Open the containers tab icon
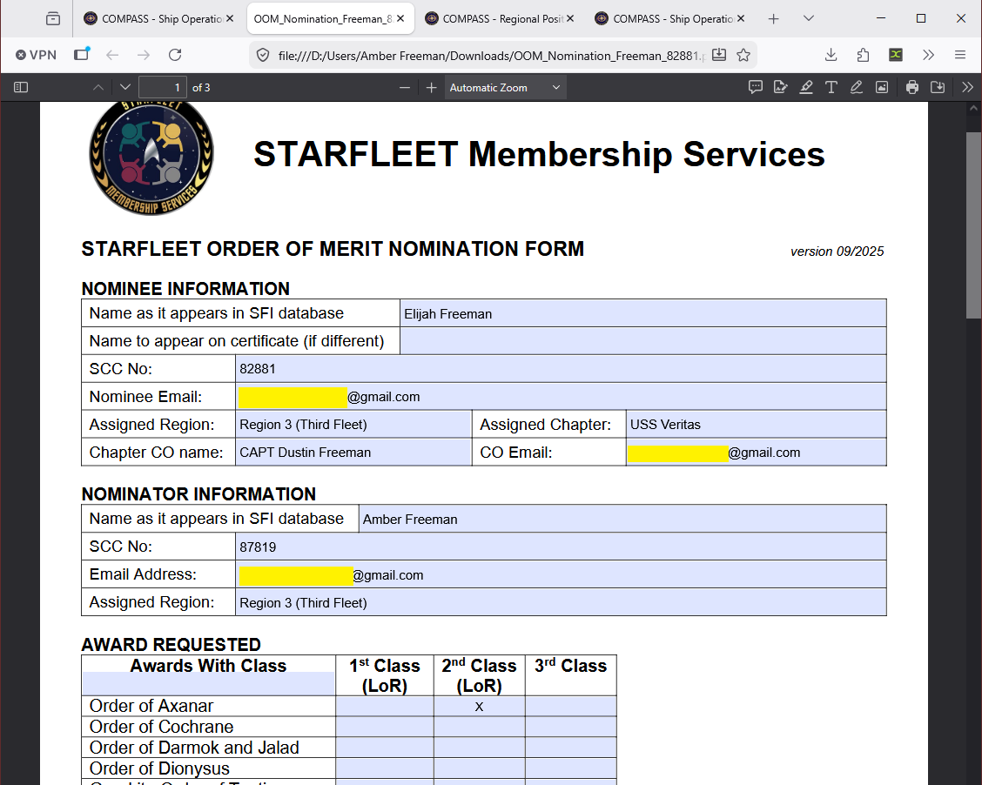 pos(82,55)
